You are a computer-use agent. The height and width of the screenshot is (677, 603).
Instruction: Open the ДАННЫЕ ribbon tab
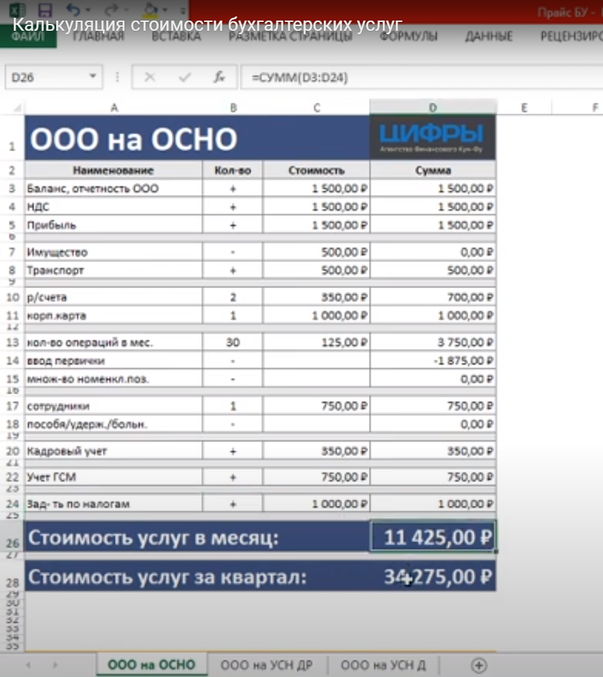489,36
